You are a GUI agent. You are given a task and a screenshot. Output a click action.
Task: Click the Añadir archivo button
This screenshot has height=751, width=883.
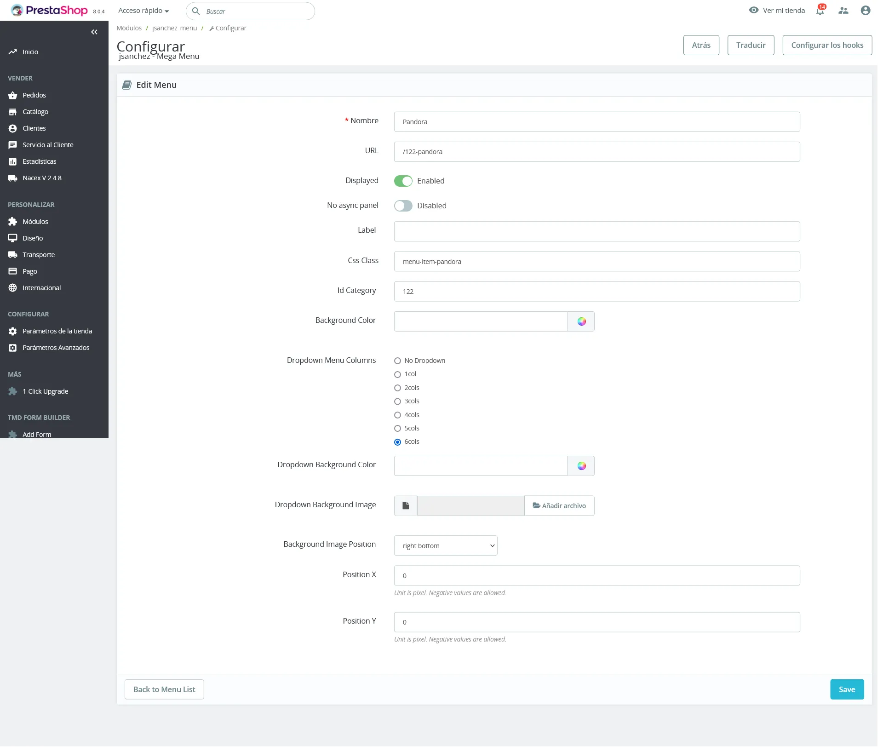click(559, 505)
